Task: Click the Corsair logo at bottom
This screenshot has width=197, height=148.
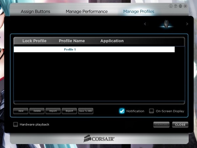Action: 99,139
